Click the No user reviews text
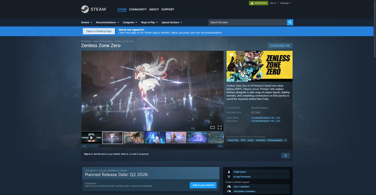Viewport: 376px width, 195px height. [x=259, y=108]
